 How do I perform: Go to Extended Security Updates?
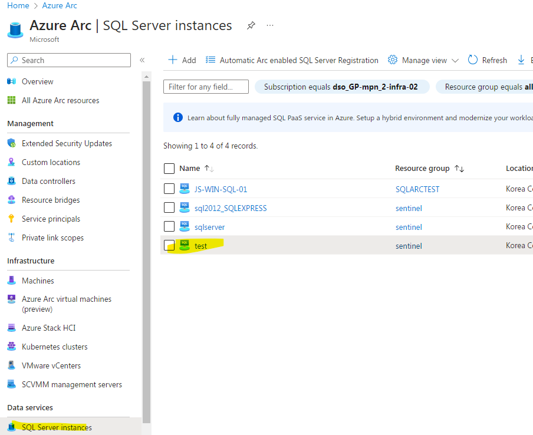click(x=67, y=143)
